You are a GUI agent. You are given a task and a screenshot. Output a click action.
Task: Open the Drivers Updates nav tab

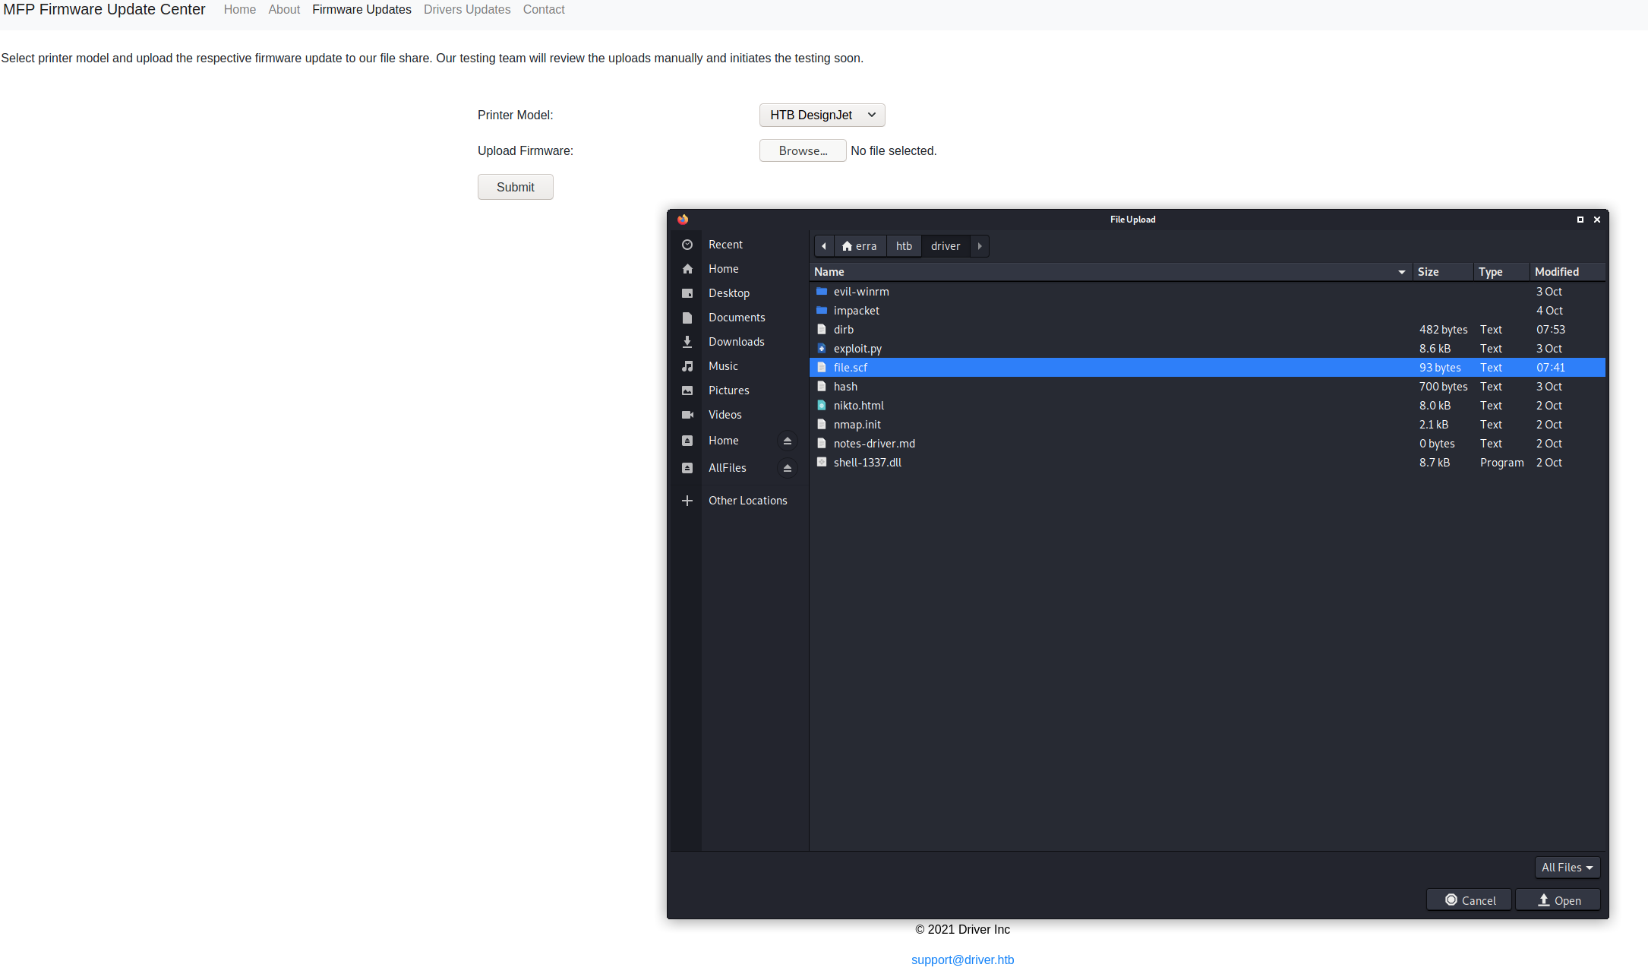[x=467, y=10]
